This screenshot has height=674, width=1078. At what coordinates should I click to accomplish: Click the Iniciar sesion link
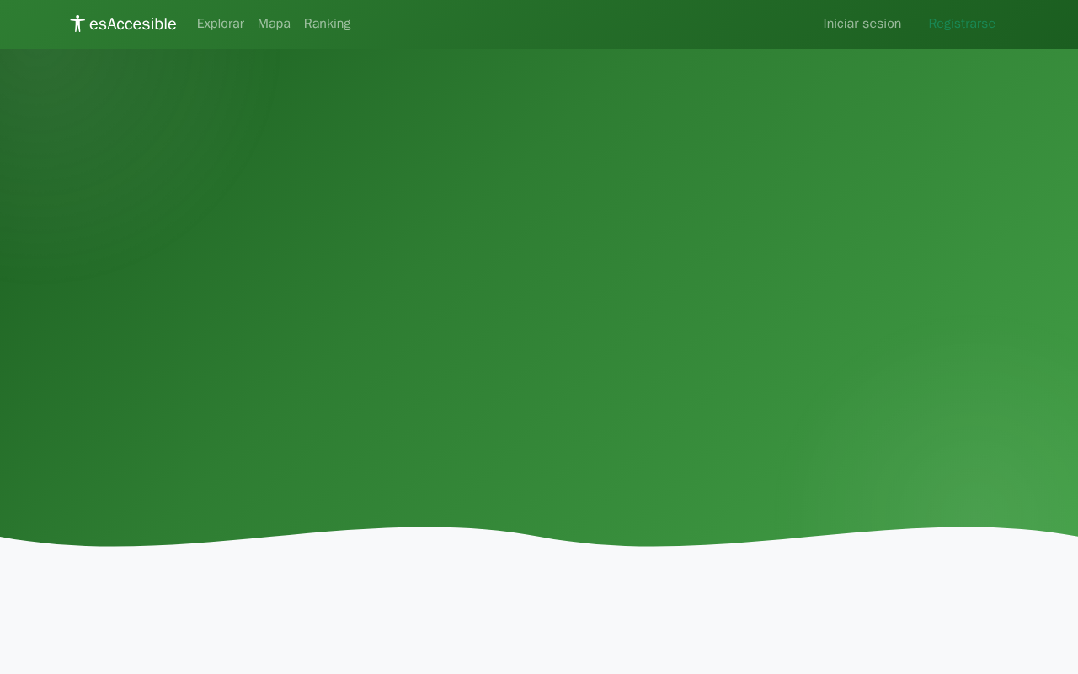tap(862, 24)
